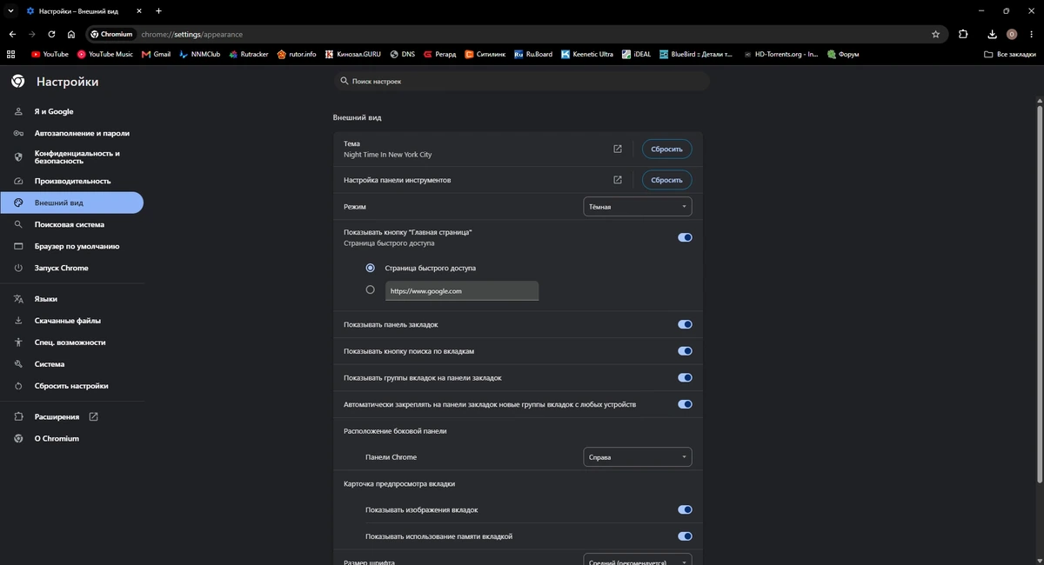
Task: Toggle Показывать кнопку Главная страница switch
Action: coord(685,237)
